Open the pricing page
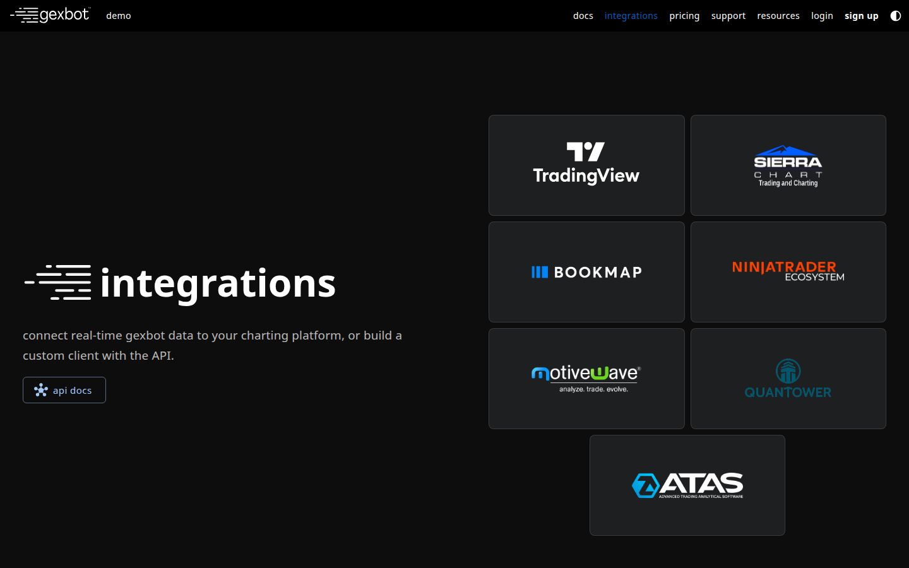The height and width of the screenshot is (568, 909). click(684, 16)
